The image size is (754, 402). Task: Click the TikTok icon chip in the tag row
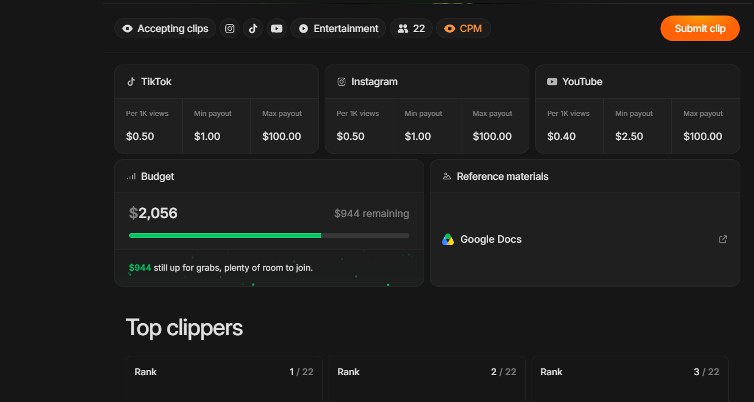click(253, 29)
